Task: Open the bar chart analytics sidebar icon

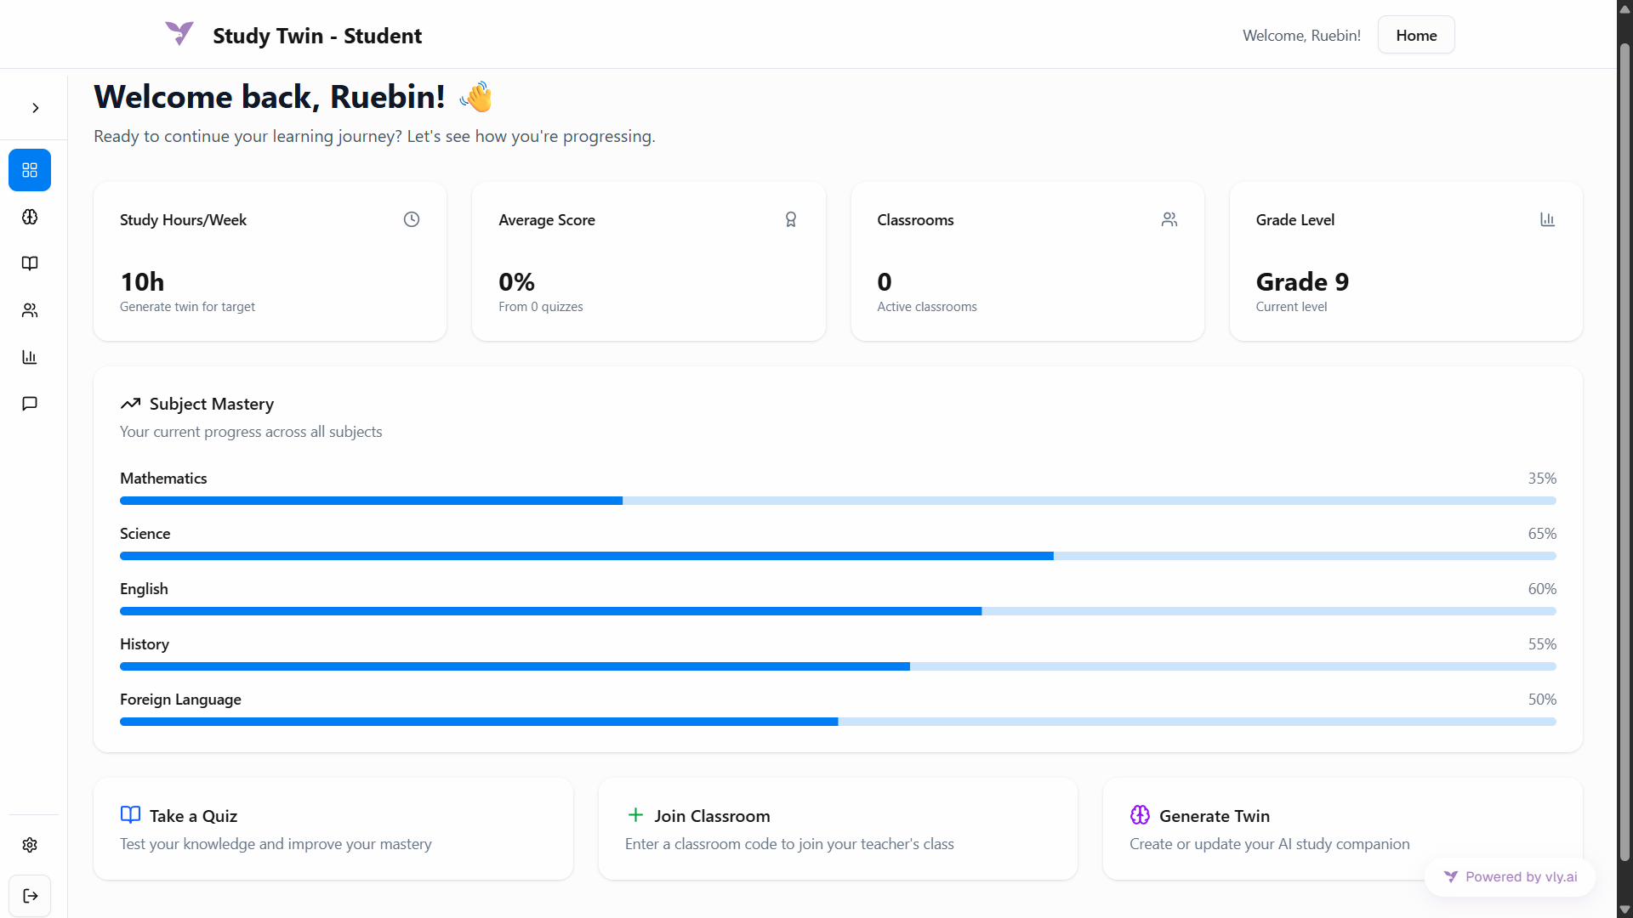Action: point(30,357)
